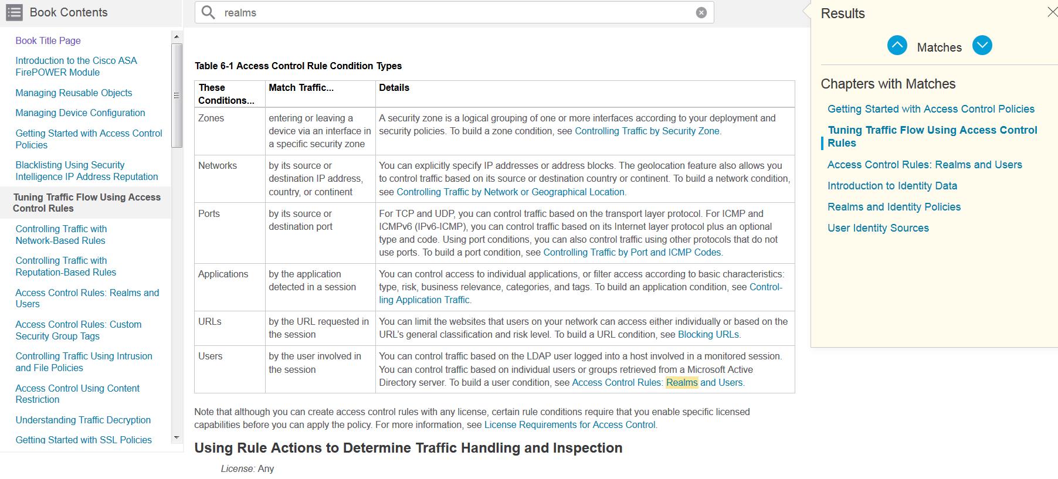Open Controlling Traffic with Network-Based Rules

61,235
